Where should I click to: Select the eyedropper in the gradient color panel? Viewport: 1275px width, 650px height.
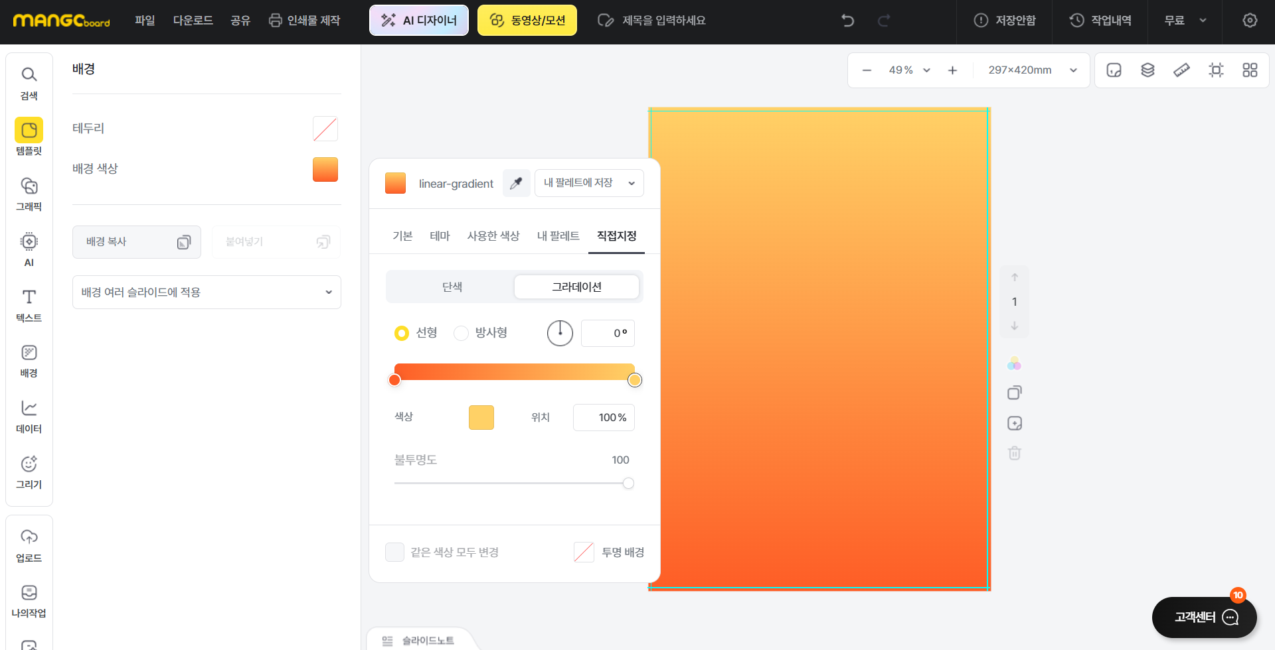click(x=516, y=183)
